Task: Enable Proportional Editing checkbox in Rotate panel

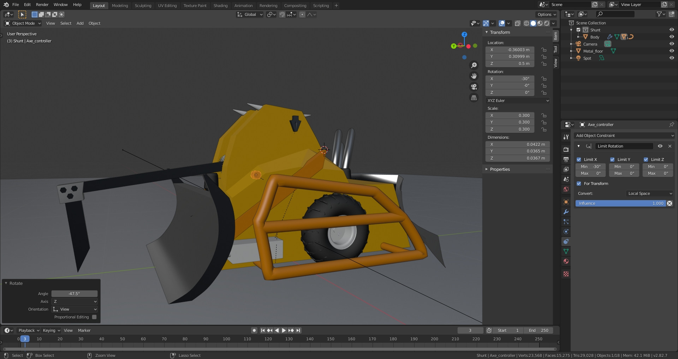Action: point(94,317)
